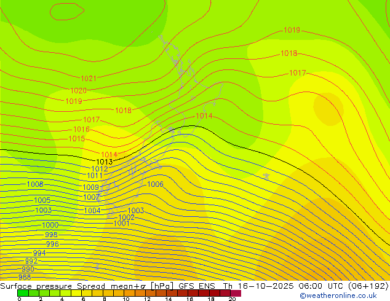Select the blue 1001 isobar label
This screenshot has height=301, width=390.
(122, 223)
